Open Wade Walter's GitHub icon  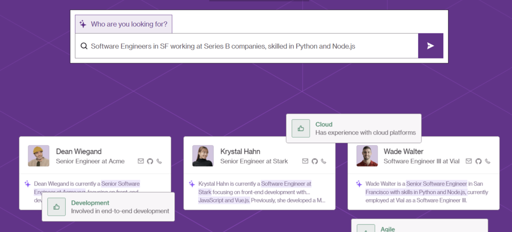[x=478, y=161]
